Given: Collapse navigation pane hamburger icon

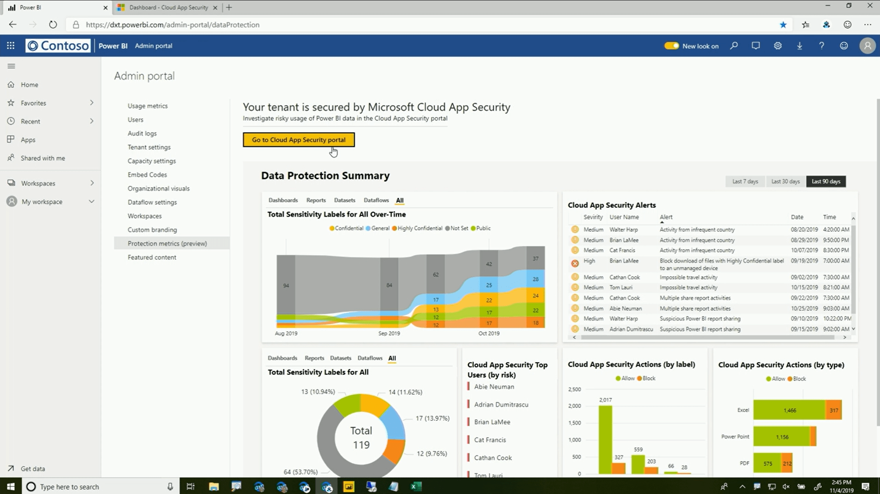Looking at the screenshot, I should coord(11,66).
